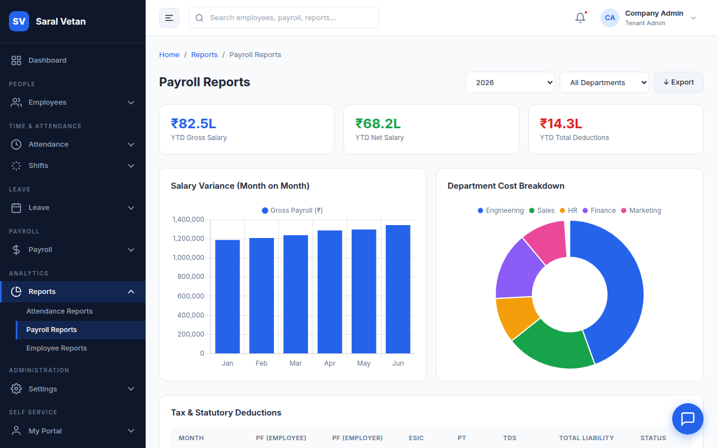Click the YTD Gross Salary card
717x448 pixels.
pos(246,129)
